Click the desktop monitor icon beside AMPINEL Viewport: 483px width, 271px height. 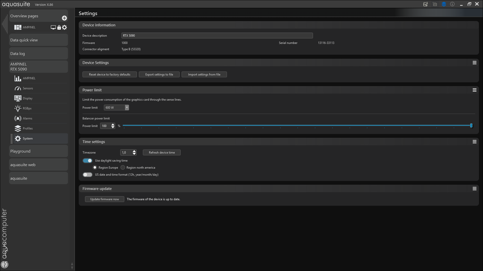point(53,27)
